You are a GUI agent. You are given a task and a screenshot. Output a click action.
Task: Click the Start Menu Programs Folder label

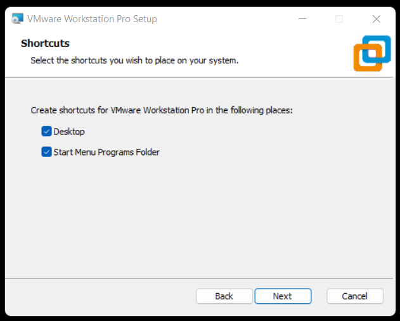click(x=106, y=152)
